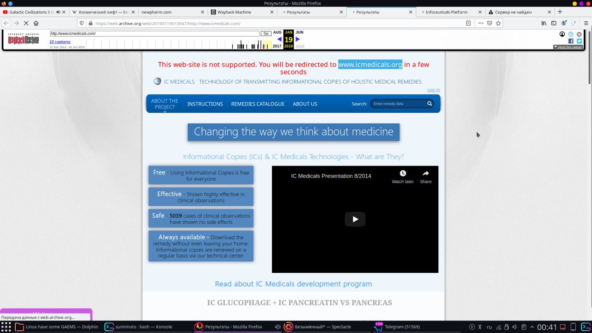Open the 22 captures link
Image resolution: width=592 pixels, height=333 pixels.
(60, 42)
